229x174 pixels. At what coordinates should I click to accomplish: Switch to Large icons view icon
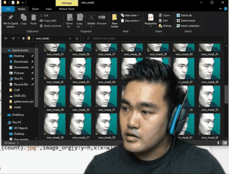coord(225,143)
